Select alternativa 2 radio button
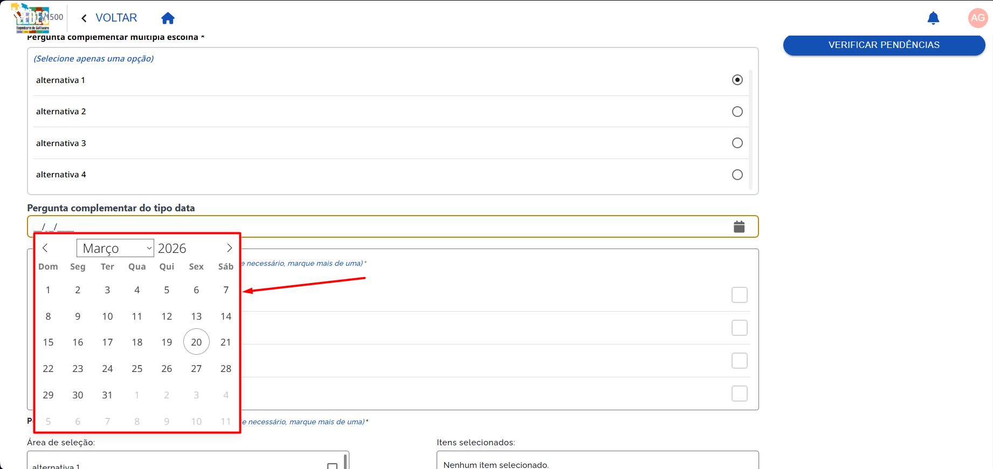 point(737,112)
